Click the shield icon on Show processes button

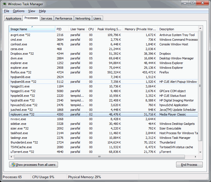tap(13, 165)
